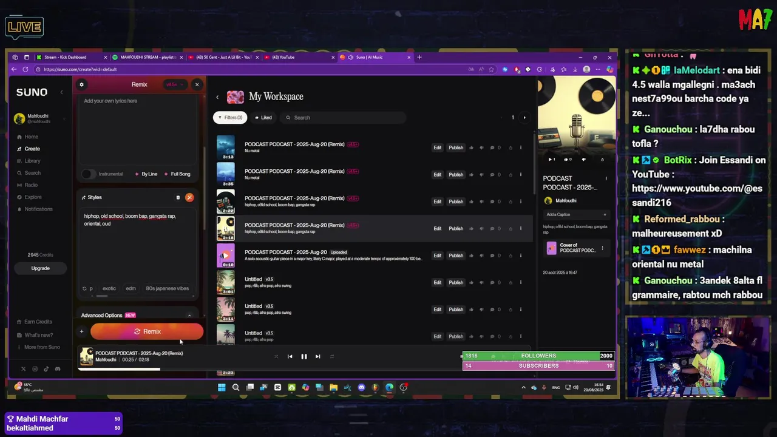Screen dimensions: 777x437
Task: Open More from Suno menu
Action: tap(38, 347)
